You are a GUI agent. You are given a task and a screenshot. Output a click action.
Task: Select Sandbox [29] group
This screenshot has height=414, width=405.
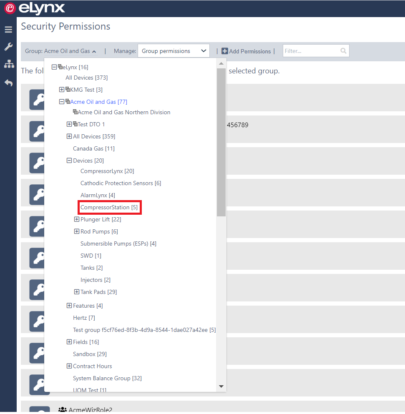point(90,354)
